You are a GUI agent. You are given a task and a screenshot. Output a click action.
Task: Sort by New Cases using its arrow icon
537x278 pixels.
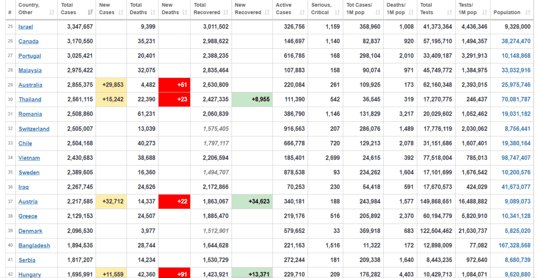121,12
